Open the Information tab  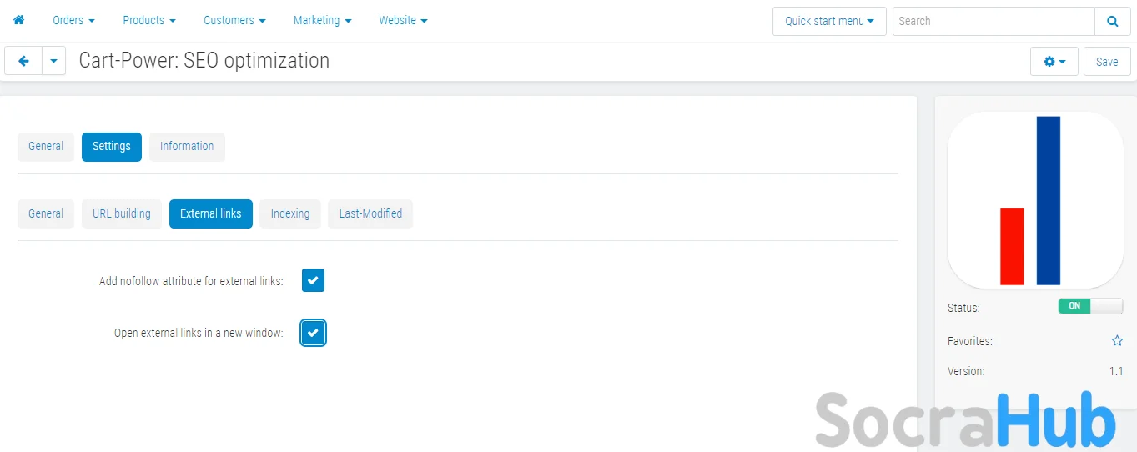(187, 146)
